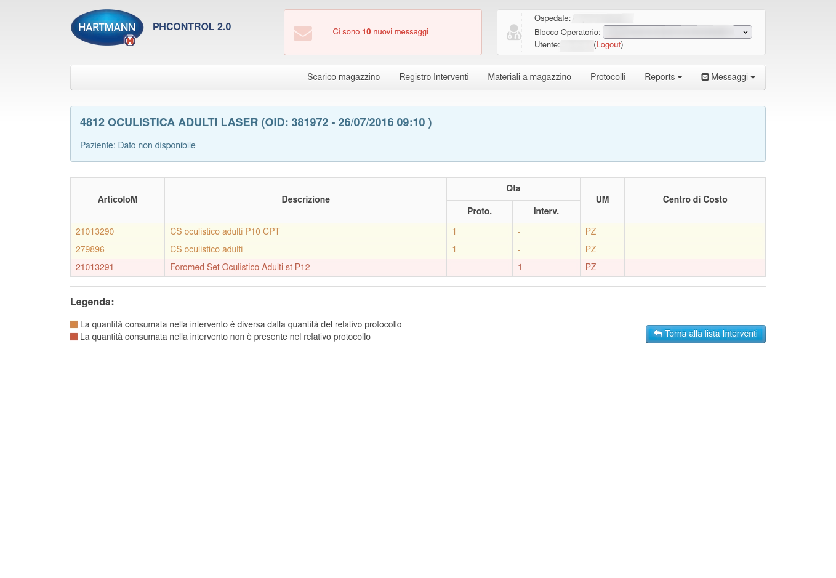Select the Protocolli menu item
The width and height of the screenshot is (836, 578).
(608, 77)
